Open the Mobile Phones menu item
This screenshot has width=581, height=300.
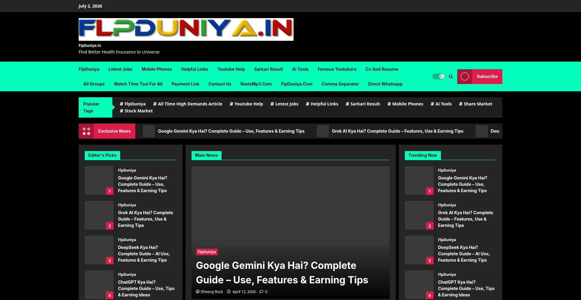pos(157,69)
